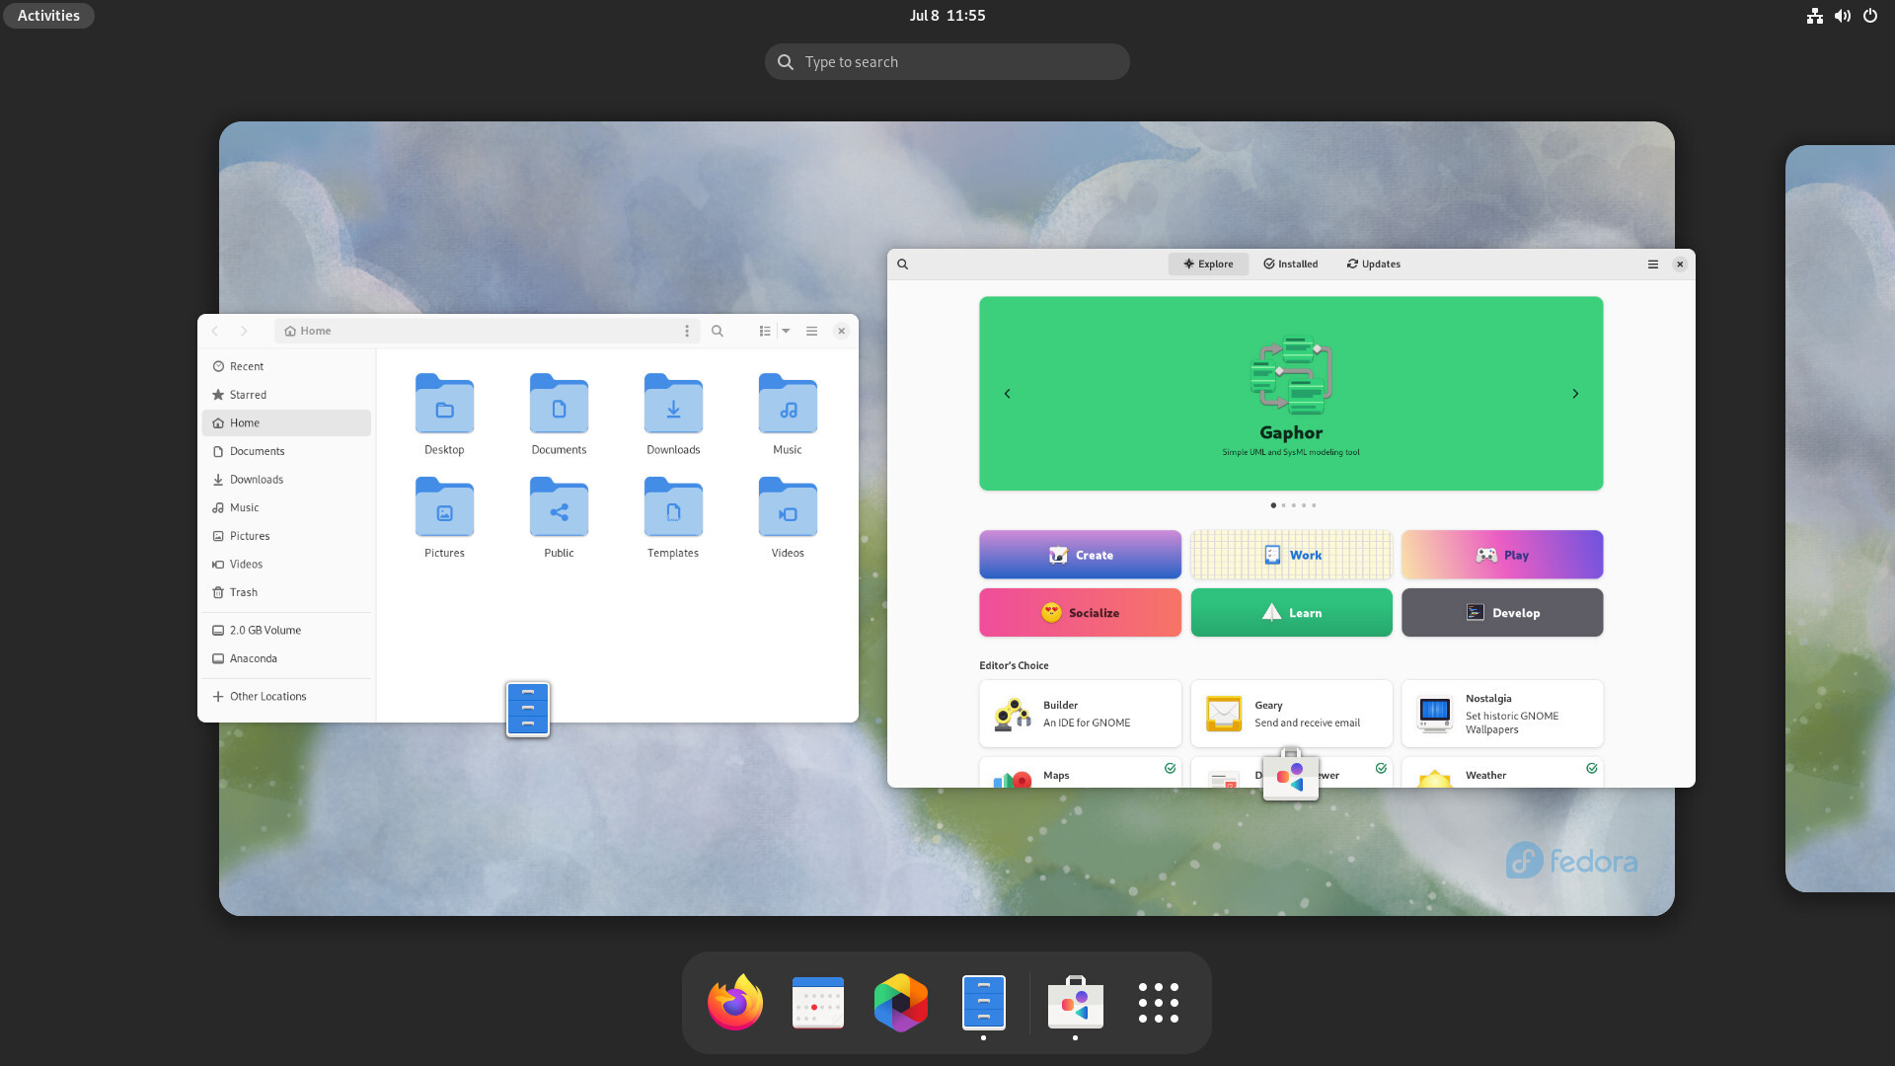Open the Geary editor's choice card
This screenshot has height=1066, width=1895.
tap(1291, 714)
